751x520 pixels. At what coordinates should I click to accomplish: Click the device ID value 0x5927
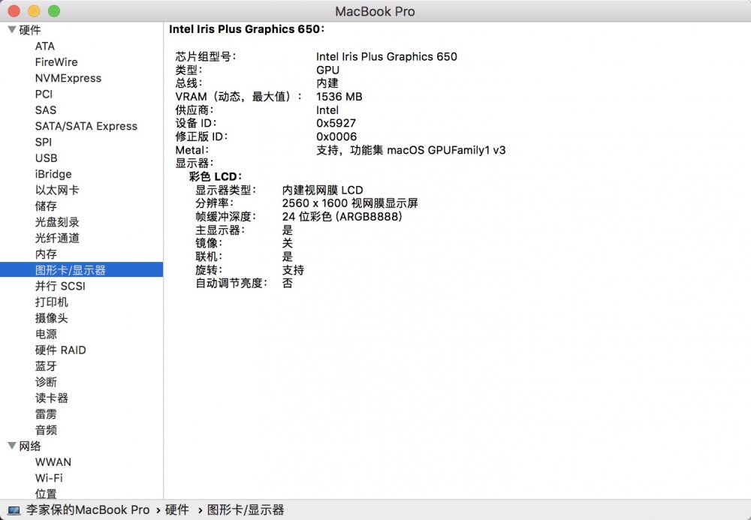coord(336,123)
